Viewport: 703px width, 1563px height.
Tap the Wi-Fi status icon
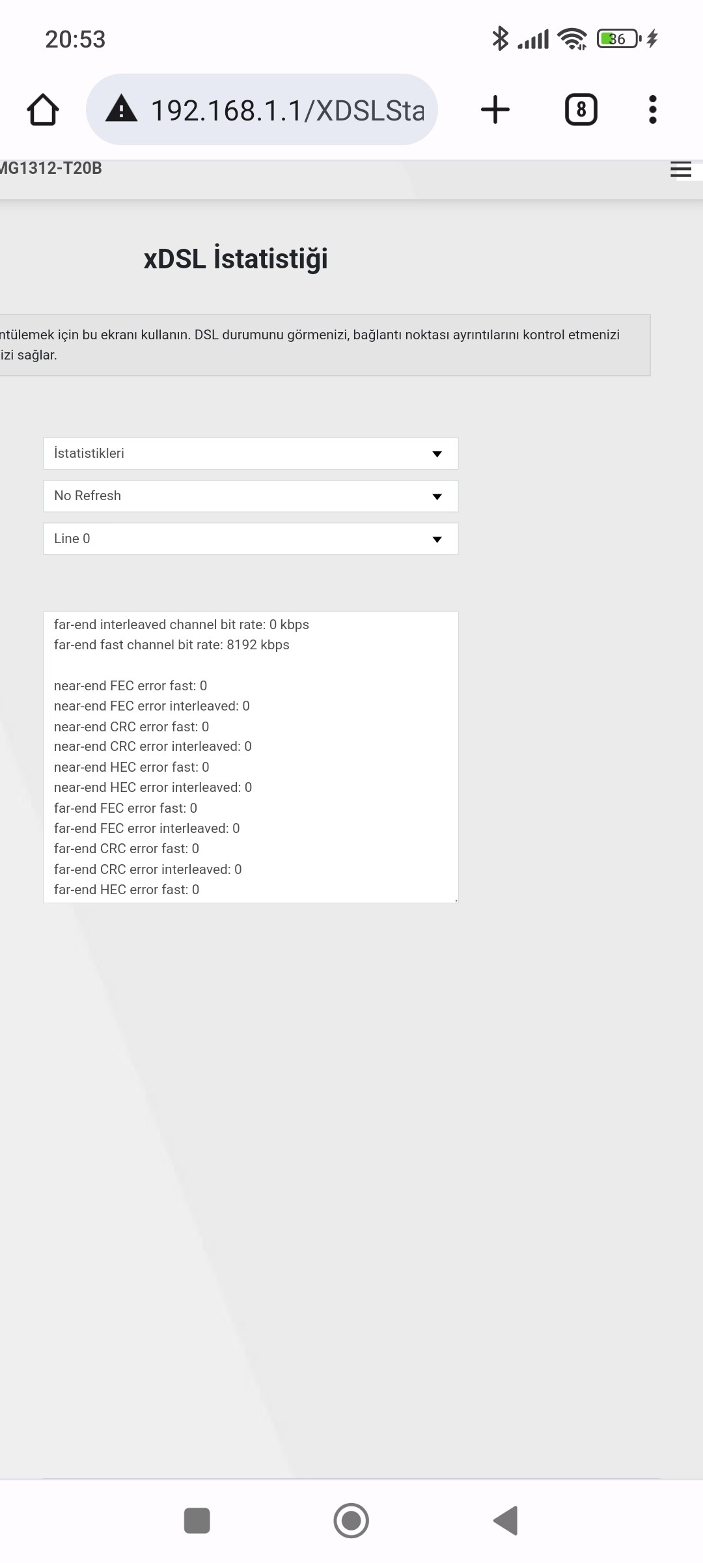click(x=572, y=39)
